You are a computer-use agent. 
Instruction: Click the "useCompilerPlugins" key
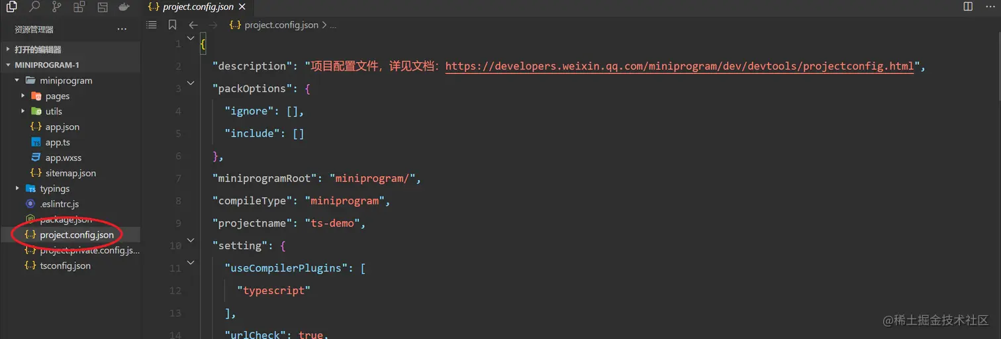286,268
